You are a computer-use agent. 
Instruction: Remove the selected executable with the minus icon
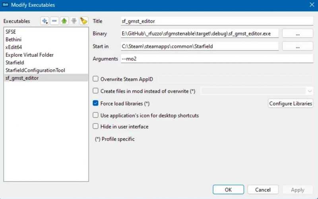click(54, 21)
